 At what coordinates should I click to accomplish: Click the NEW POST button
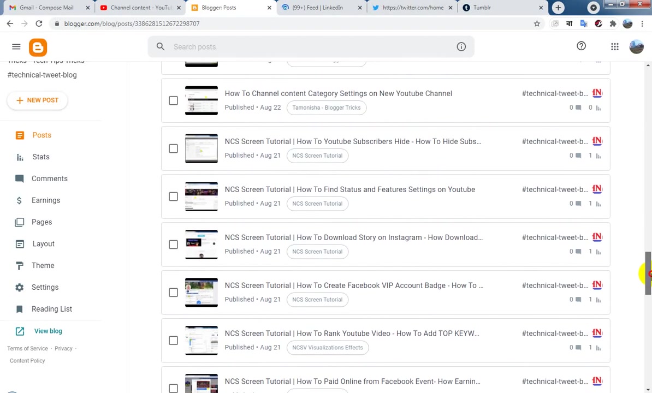pos(38,100)
